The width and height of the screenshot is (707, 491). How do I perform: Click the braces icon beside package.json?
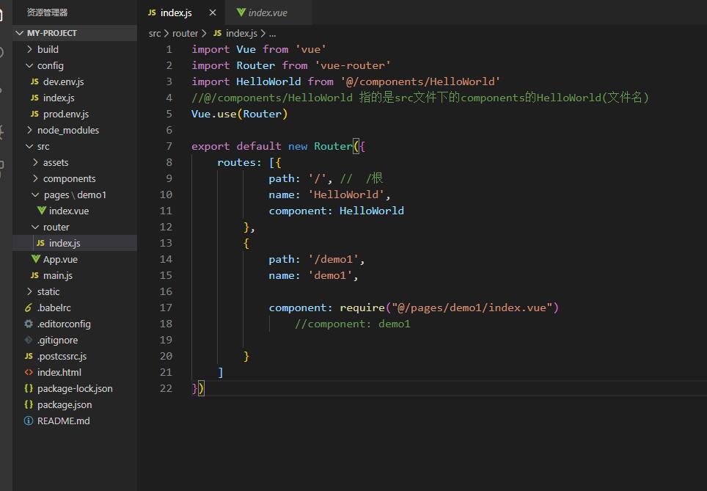29,404
